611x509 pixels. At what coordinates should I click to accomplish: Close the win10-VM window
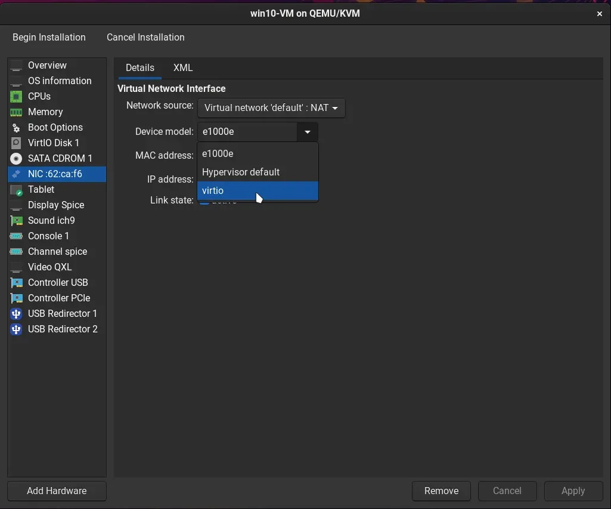[x=599, y=14]
